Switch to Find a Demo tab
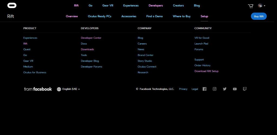Image resolution: width=277 pixels, height=135 pixels. pos(154,16)
